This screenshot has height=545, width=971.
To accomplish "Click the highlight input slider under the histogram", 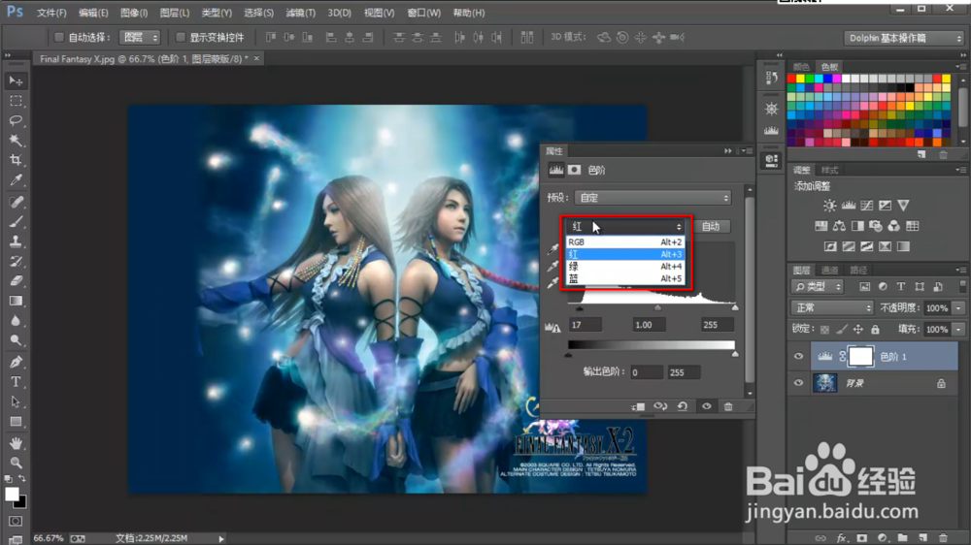I will coord(735,307).
